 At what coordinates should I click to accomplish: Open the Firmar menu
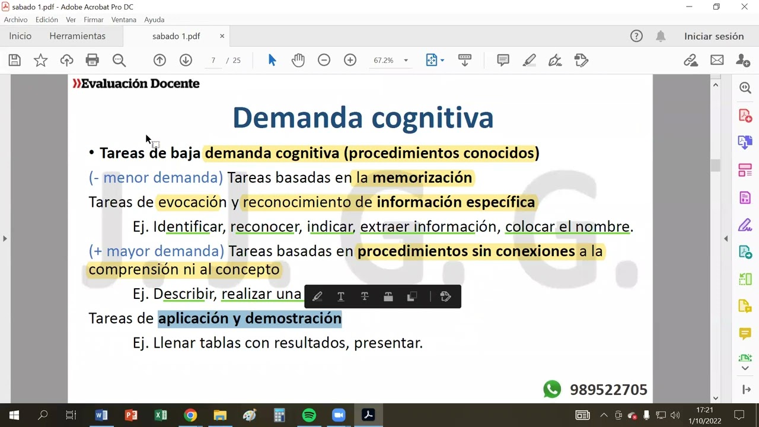pyautogui.click(x=93, y=20)
